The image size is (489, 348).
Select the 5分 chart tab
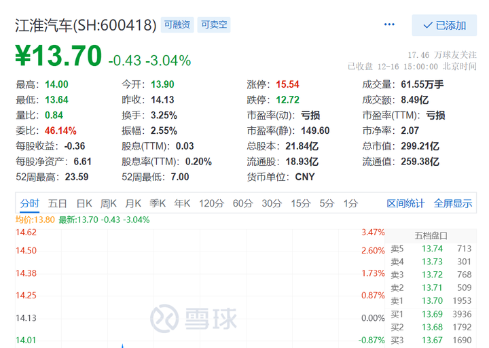click(x=327, y=203)
